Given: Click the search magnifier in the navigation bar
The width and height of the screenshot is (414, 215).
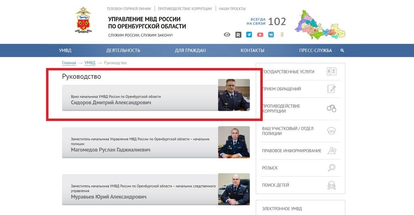Looking at the screenshot, I should click(x=342, y=51).
